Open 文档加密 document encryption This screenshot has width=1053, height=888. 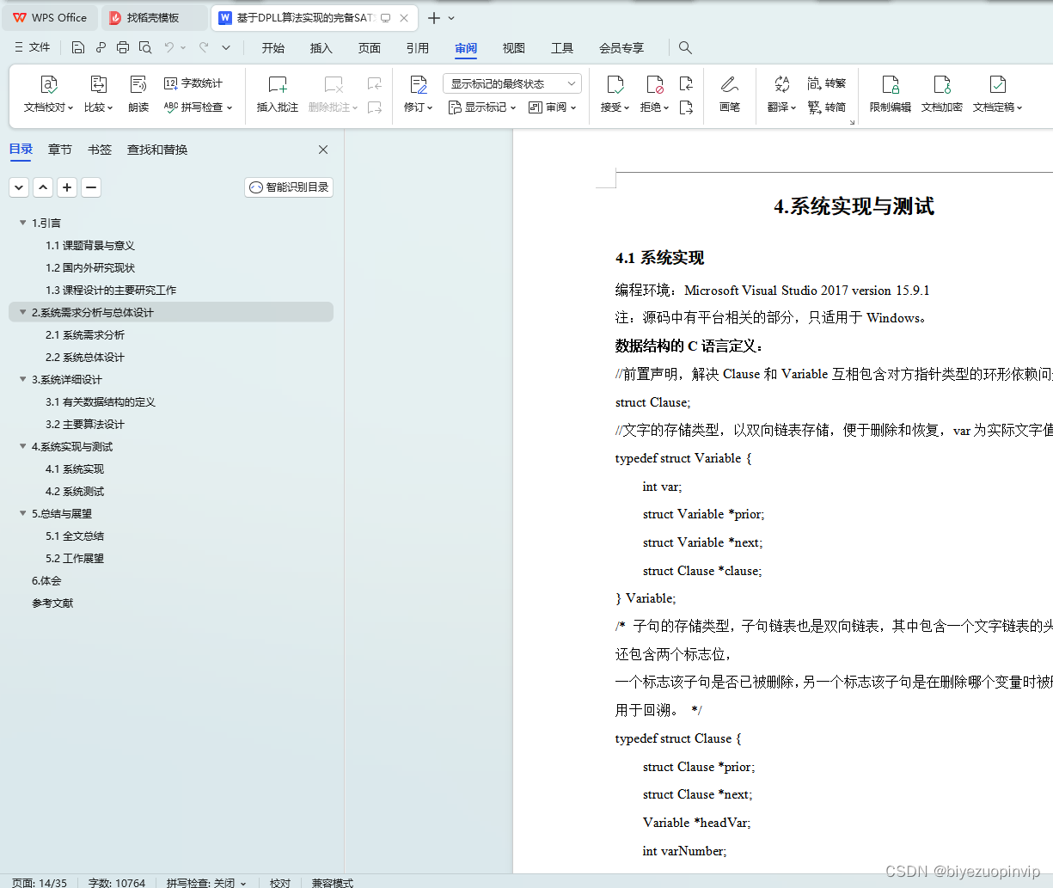pos(941,95)
